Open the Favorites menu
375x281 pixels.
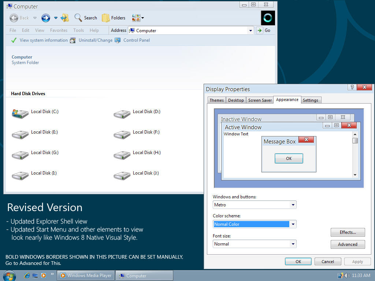pos(59,30)
